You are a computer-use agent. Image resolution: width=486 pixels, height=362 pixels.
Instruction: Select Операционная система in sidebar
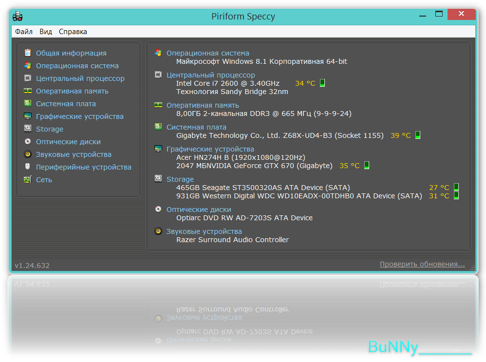[x=77, y=66]
